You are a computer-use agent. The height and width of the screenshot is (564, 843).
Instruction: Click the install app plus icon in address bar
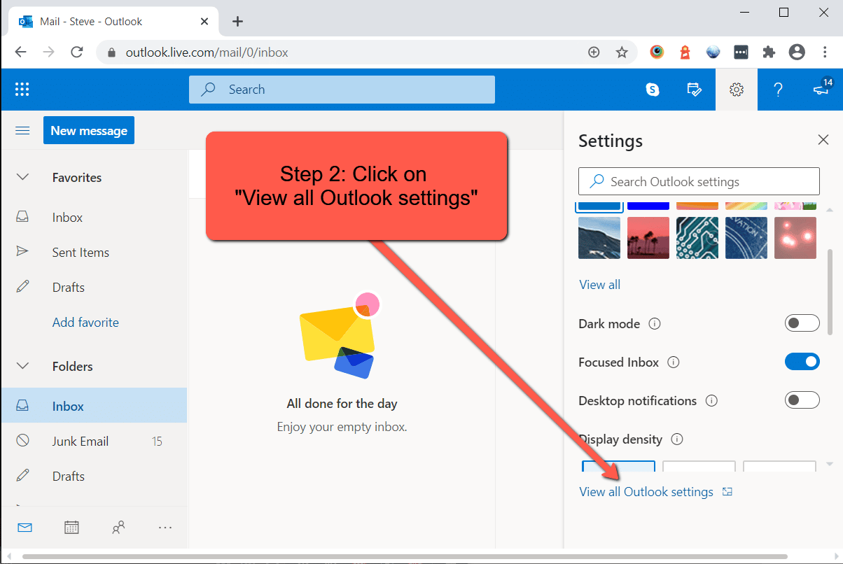[594, 52]
